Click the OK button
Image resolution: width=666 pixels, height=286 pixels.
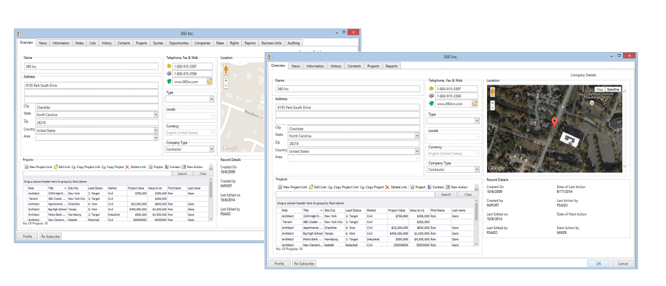598,264
